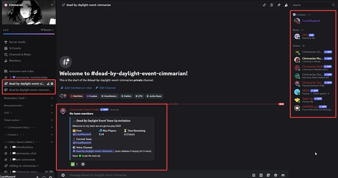338x178 pixels.
Task: Expand the Ticket system category
Action: [x=13, y=120]
